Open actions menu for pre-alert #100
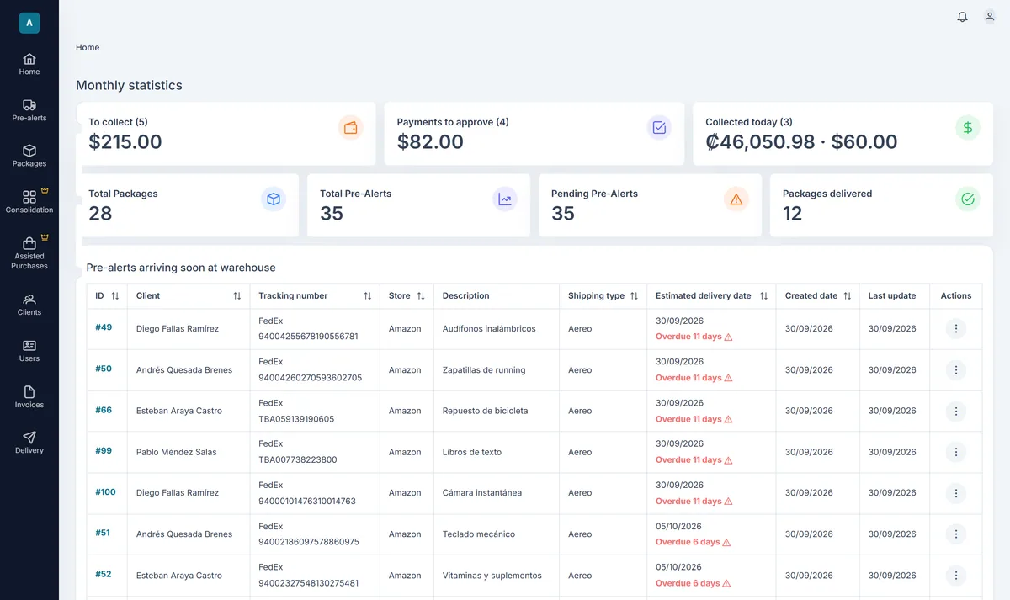This screenshot has width=1010, height=600. click(x=955, y=493)
